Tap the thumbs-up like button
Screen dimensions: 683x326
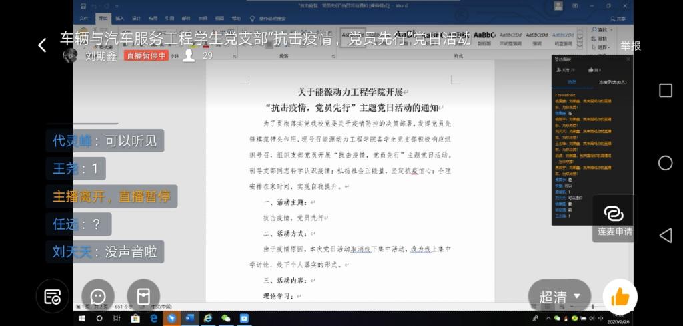click(620, 297)
